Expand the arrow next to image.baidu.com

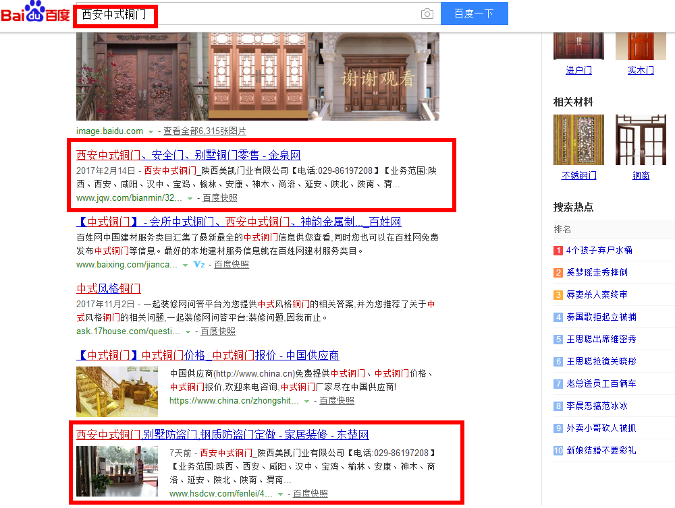pyautogui.click(x=151, y=131)
